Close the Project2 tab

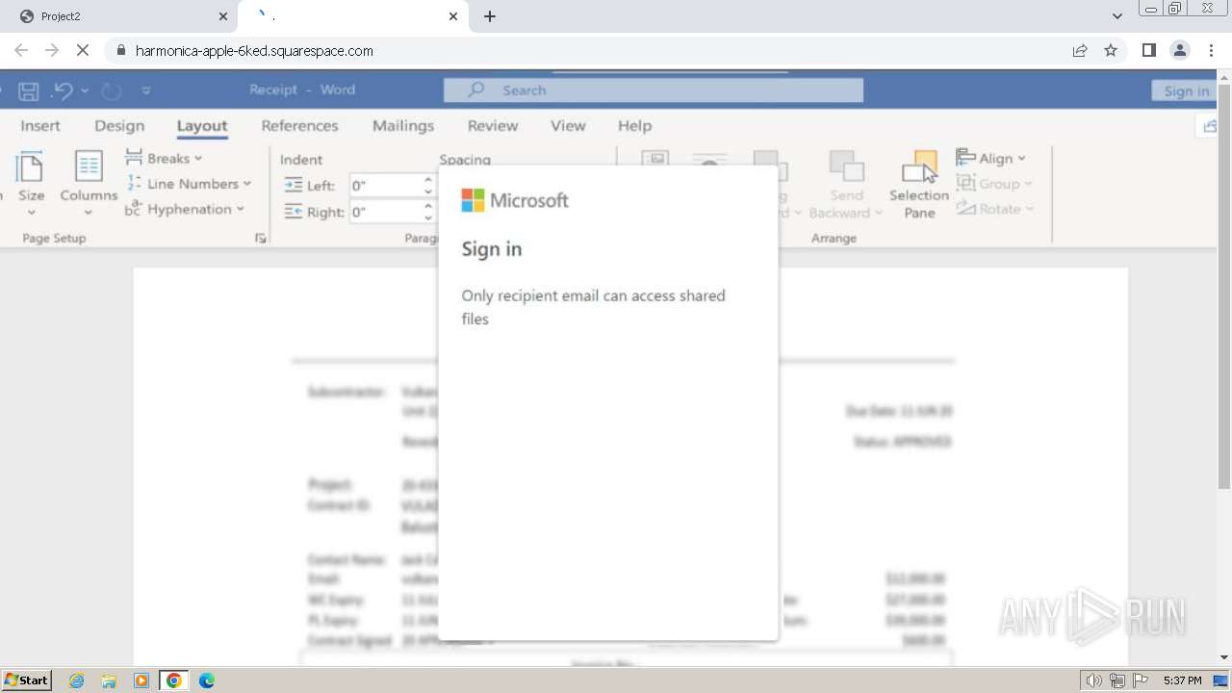222,16
